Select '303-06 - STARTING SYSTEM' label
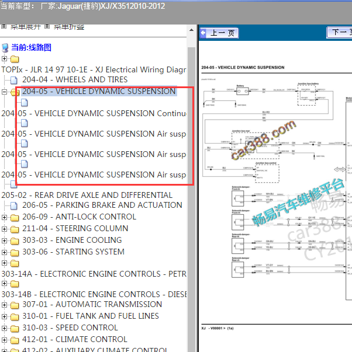 [73, 252]
